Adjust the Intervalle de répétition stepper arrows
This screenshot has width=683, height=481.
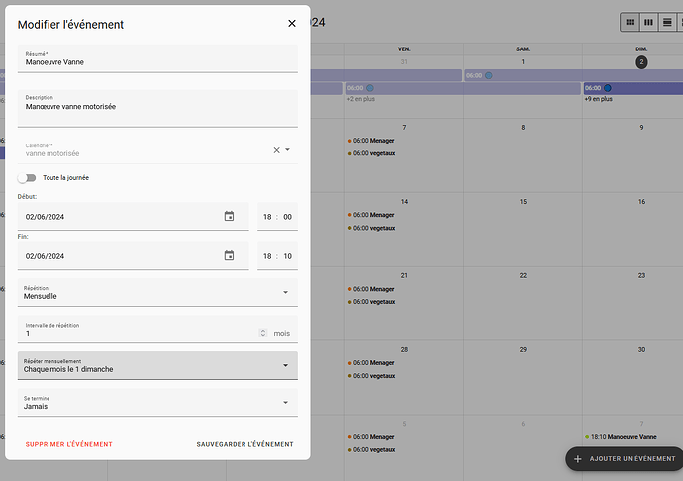pyautogui.click(x=262, y=333)
